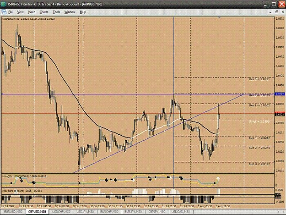Restore down the inner chart window
286x215 pixels.
pos(276,12)
